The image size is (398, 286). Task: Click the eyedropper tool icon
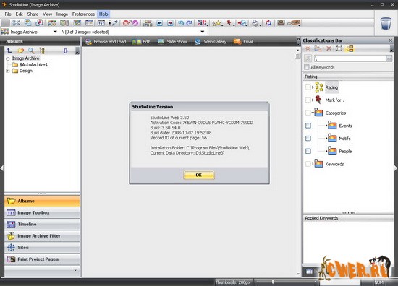tap(114, 23)
